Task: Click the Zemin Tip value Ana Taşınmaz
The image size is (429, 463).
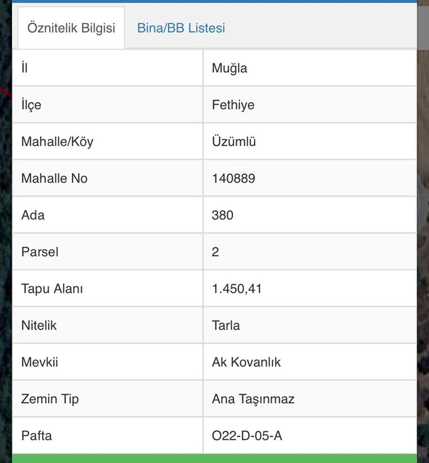Action: click(253, 399)
